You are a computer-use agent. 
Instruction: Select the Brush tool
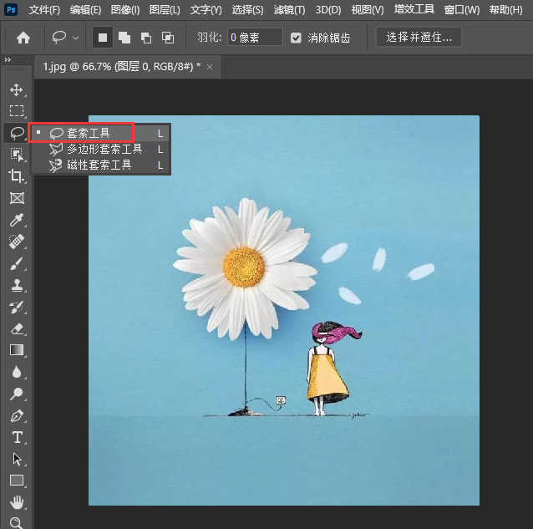(x=16, y=263)
